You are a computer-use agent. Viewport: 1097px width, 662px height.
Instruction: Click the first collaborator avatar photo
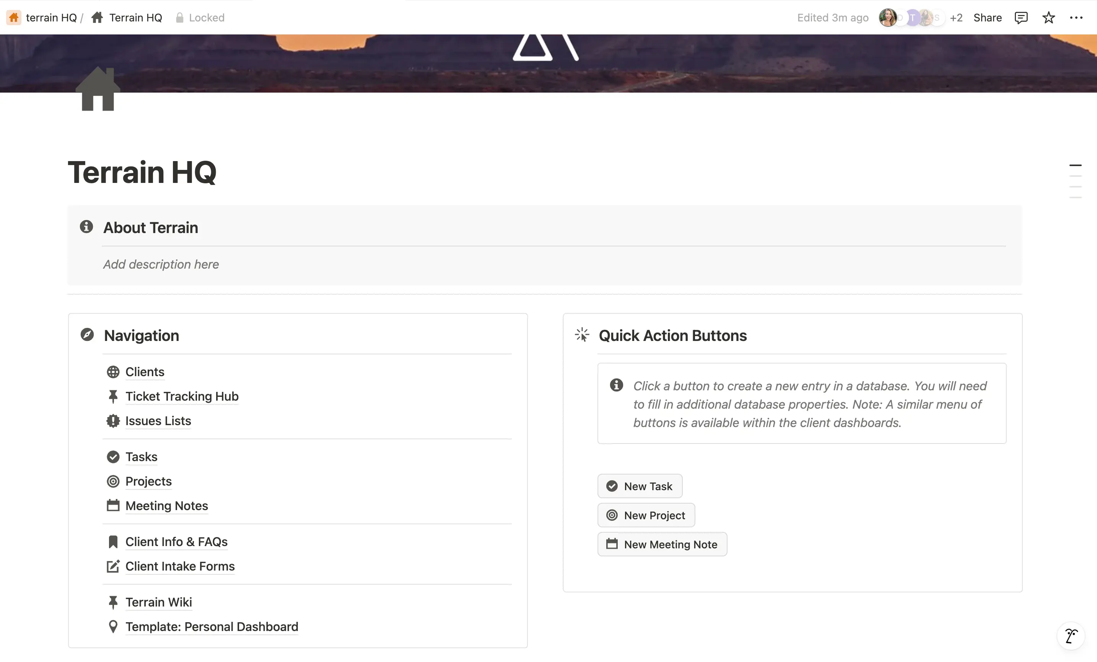tap(887, 18)
